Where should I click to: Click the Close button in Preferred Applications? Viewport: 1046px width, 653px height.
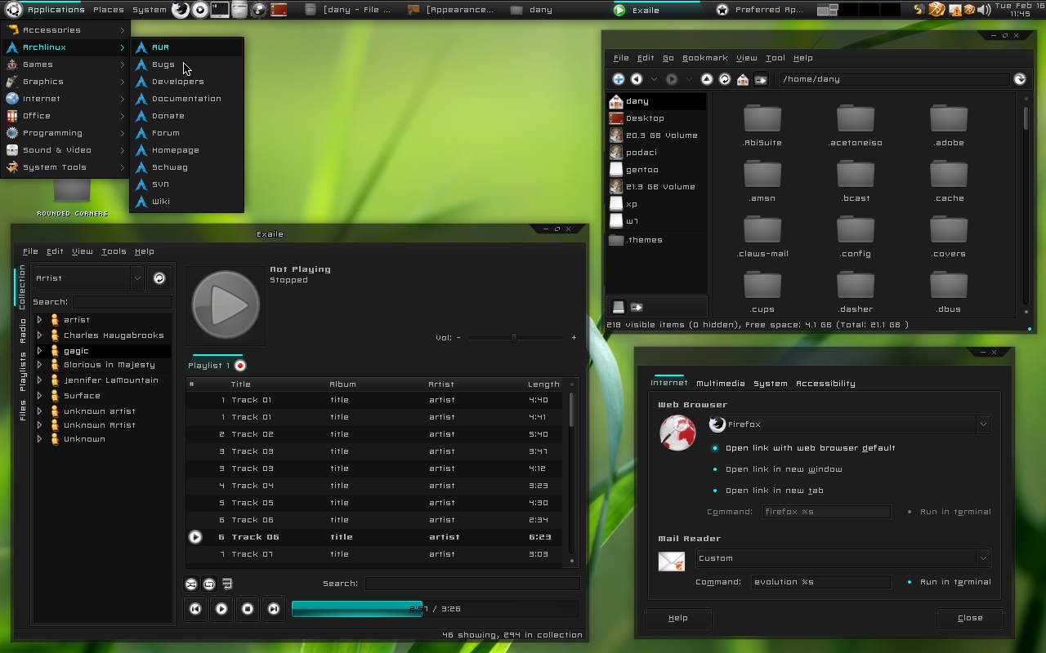970,618
